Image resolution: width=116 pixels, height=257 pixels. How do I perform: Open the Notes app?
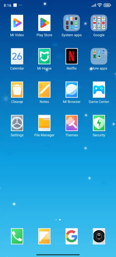(44, 90)
